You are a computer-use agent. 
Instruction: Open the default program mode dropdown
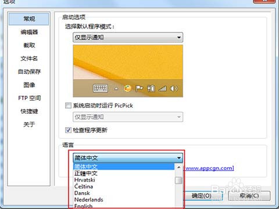click(x=128, y=37)
